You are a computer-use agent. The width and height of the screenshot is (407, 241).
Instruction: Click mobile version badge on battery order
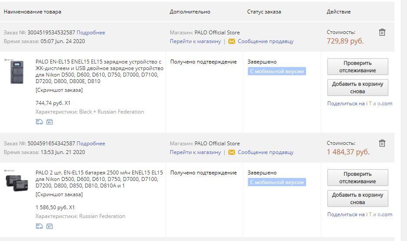tap(277, 182)
